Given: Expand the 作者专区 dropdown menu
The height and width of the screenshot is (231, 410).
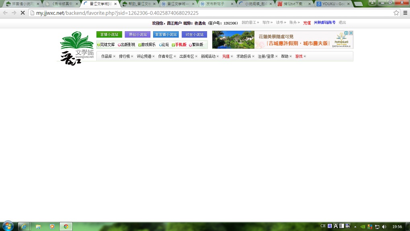Looking at the screenshot, I should click(167, 57).
